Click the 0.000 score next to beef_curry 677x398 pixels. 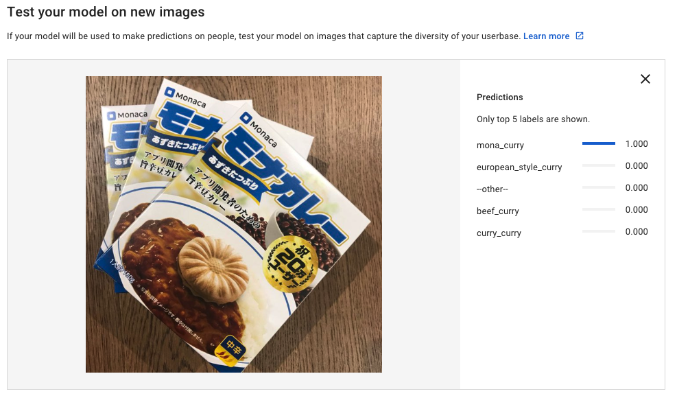point(637,209)
